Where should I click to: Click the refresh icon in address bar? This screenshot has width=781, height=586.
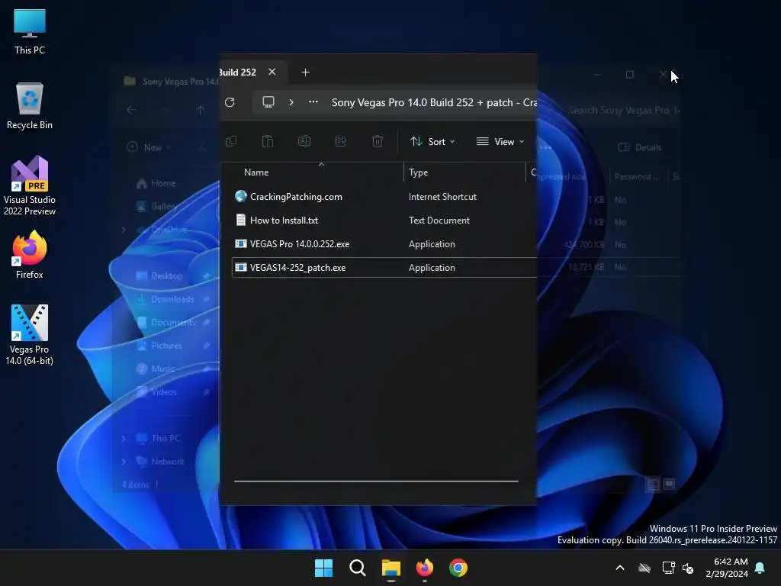point(230,102)
